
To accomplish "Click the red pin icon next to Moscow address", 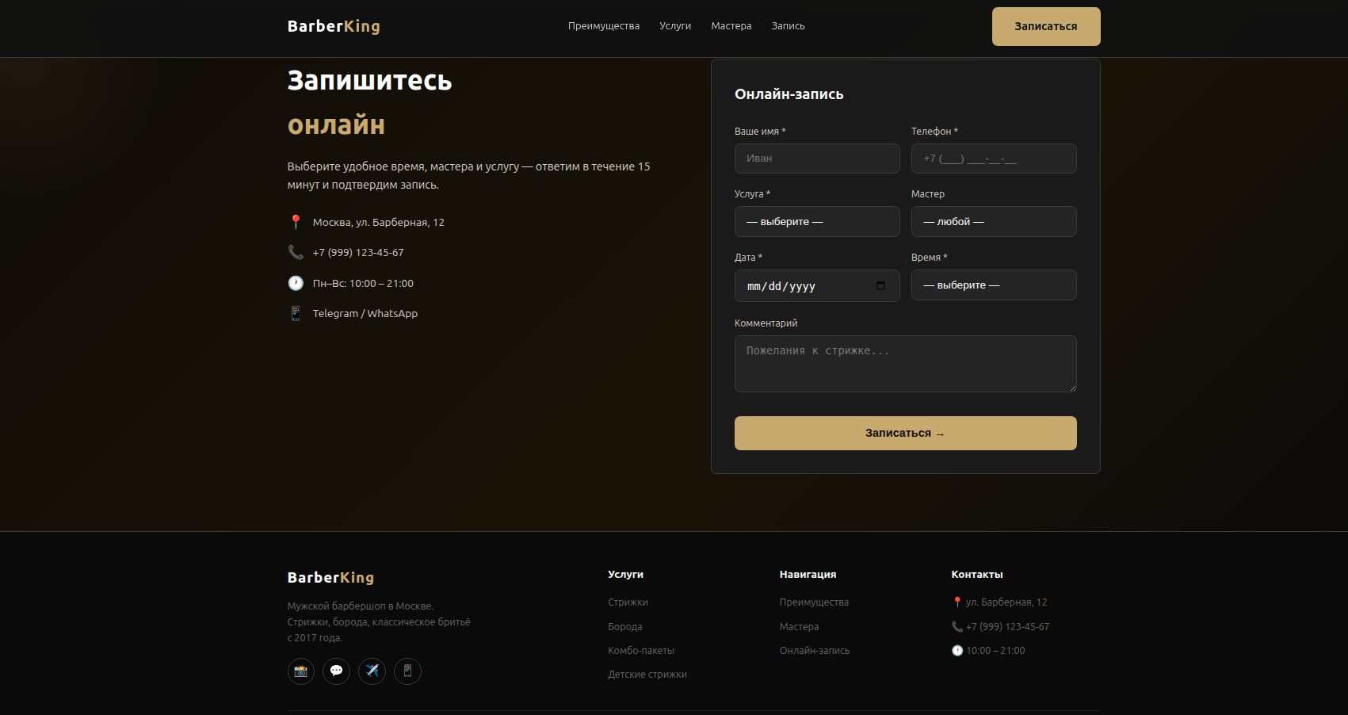I will 296,222.
